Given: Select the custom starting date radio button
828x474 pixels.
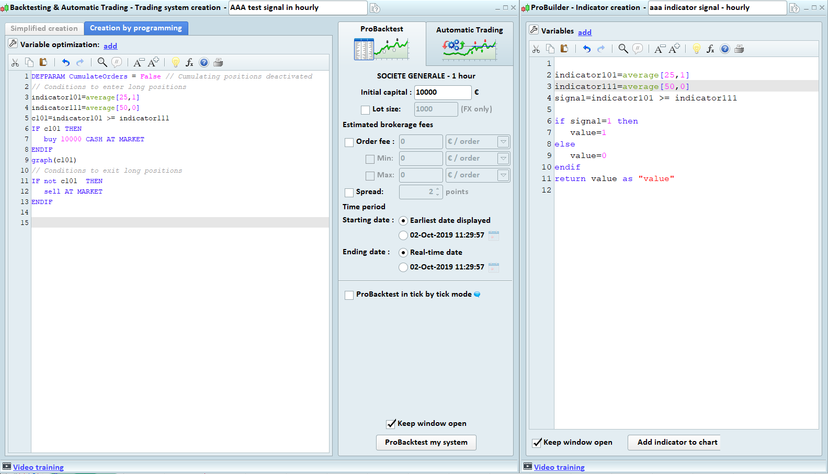Looking at the screenshot, I should [x=403, y=235].
